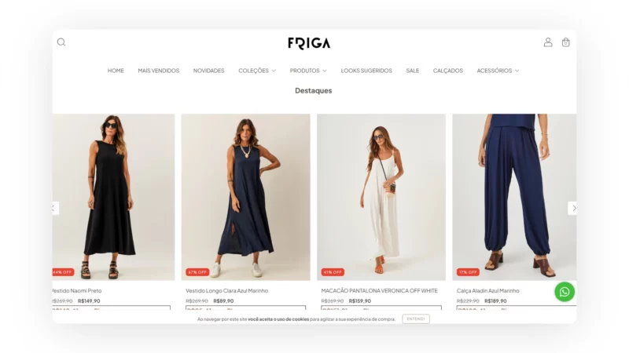Open WhatsApp chat button
Image resolution: width=629 pixels, height=353 pixels.
[565, 292]
